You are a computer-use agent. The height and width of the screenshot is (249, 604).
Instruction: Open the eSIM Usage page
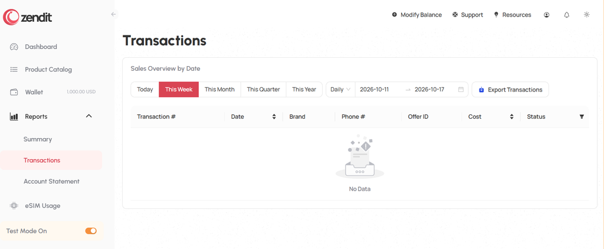click(42, 206)
